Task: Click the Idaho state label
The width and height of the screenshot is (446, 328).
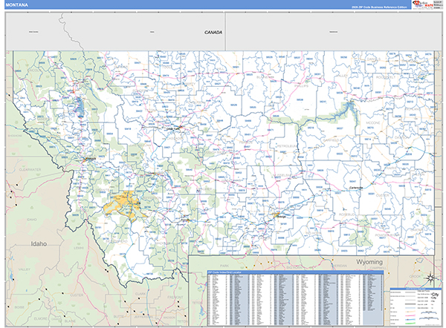Action: tap(38, 243)
